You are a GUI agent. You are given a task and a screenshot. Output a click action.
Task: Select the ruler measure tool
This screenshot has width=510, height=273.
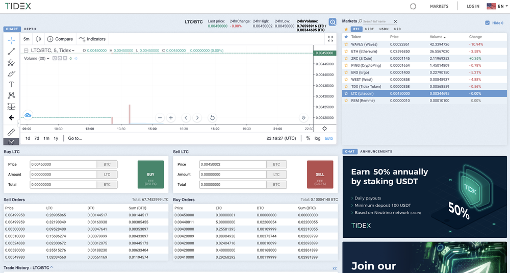[11, 133]
